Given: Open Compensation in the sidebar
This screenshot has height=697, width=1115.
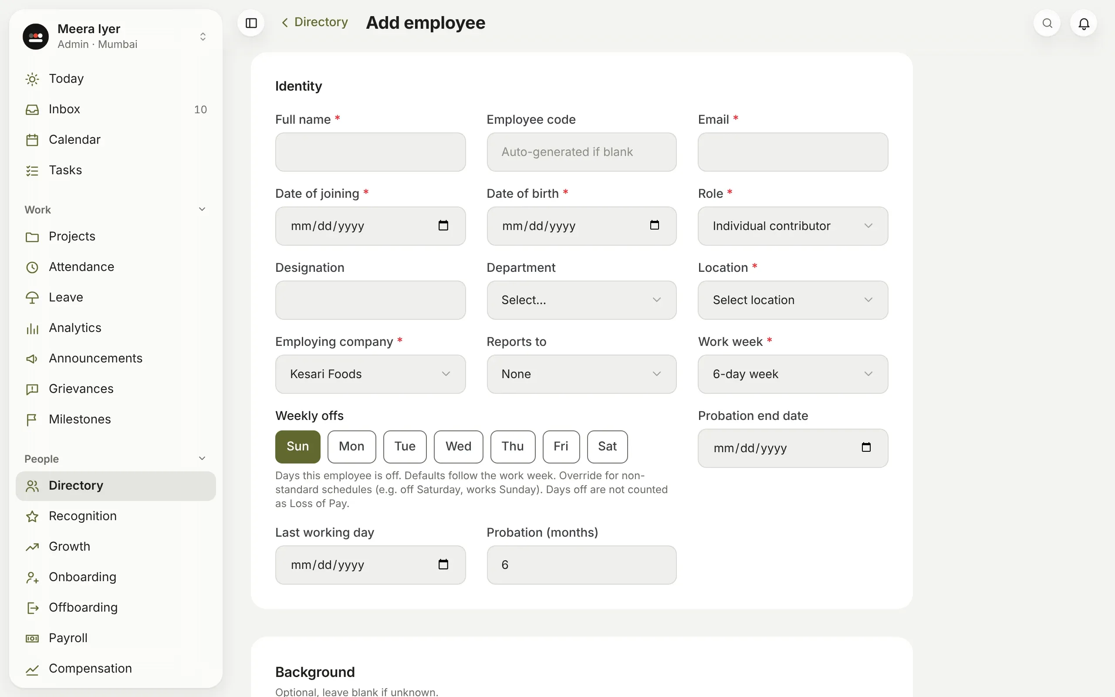Looking at the screenshot, I should 116,668.
